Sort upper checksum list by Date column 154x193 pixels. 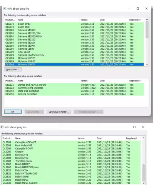(x=114, y=20)
